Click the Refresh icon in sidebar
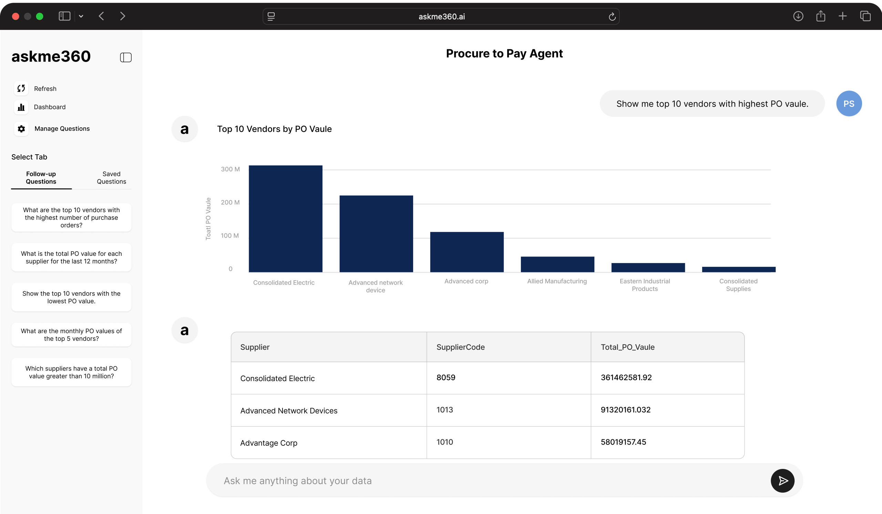 pyautogui.click(x=21, y=88)
